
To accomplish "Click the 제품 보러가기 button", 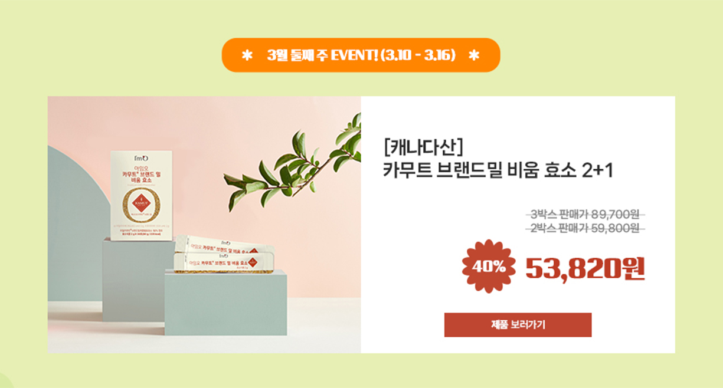I will pyautogui.click(x=518, y=325).
